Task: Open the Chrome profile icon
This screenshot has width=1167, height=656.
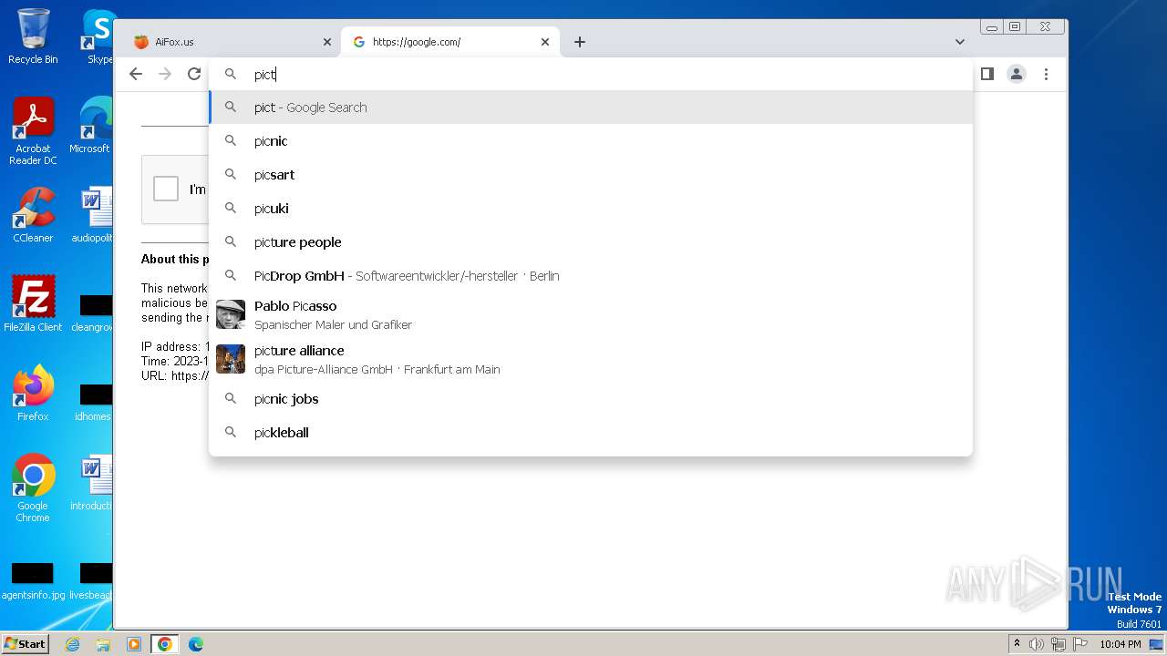Action: 1017,74
